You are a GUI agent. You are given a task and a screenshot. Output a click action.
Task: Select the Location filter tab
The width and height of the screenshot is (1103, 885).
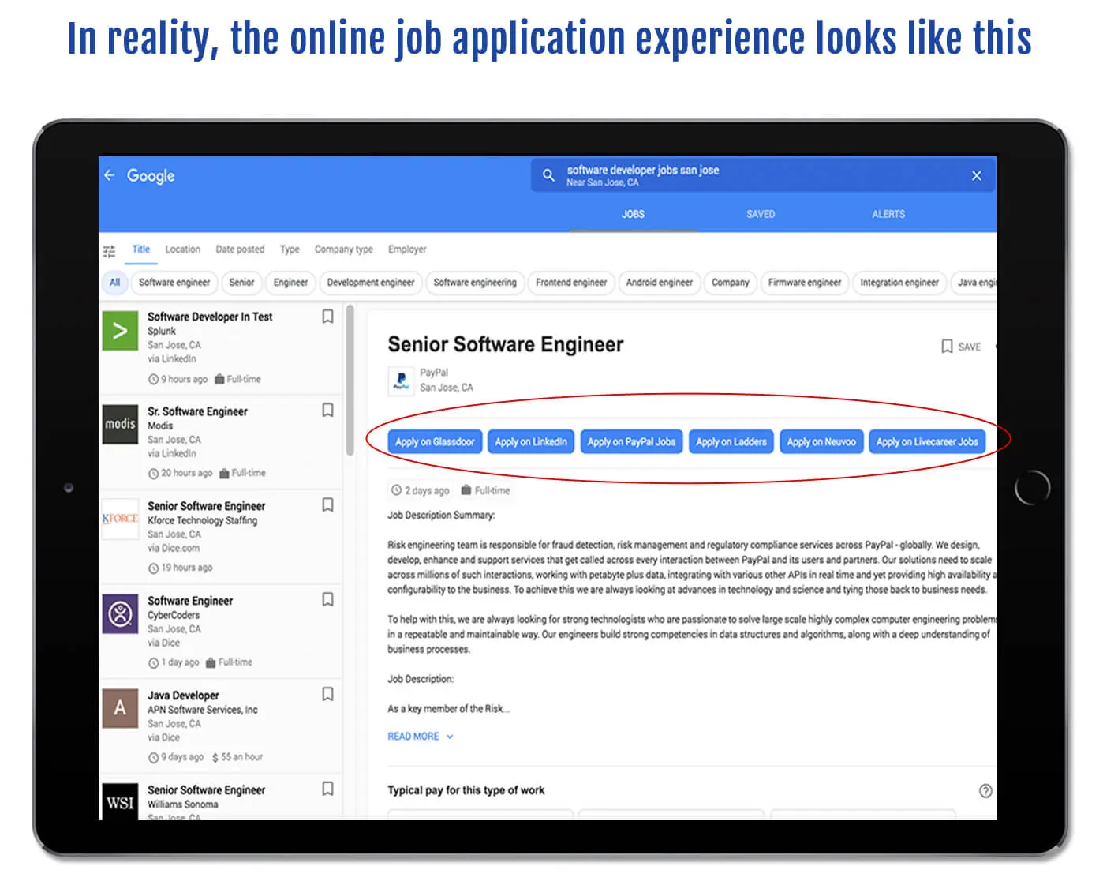[182, 249]
